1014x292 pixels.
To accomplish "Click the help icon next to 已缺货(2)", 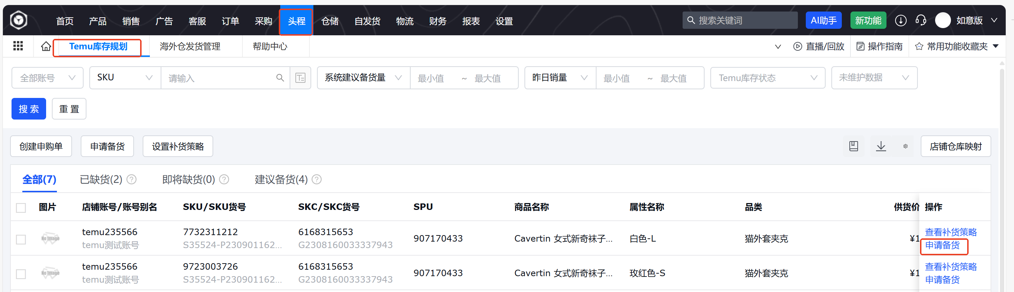I will [x=131, y=179].
